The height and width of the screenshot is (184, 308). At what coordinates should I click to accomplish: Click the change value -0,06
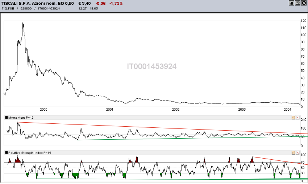point(100,3)
